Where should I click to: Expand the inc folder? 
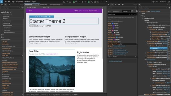pyautogui.click(x=2, y=37)
